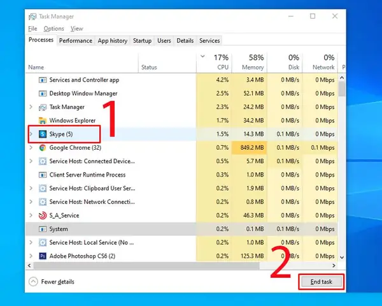Select the S_A_Service red swirl icon
The width and height of the screenshot is (382, 306).
(43, 215)
